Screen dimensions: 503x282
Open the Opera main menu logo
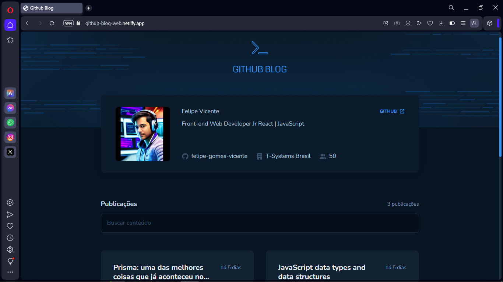[10, 10]
